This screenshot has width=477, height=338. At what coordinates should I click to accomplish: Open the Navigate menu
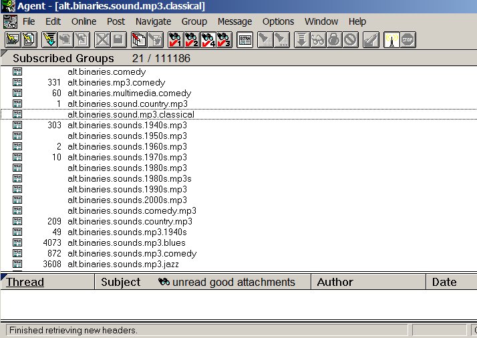click(x=153, y=21)
